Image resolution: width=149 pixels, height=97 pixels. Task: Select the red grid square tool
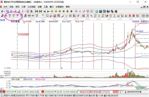(x=70, y=16)
